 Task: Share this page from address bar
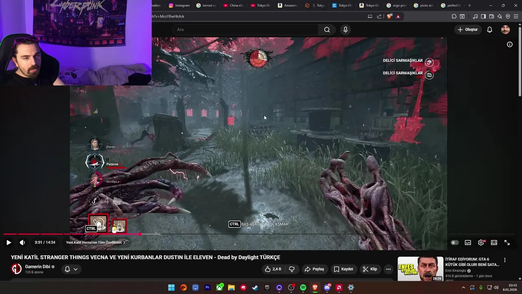379,16
